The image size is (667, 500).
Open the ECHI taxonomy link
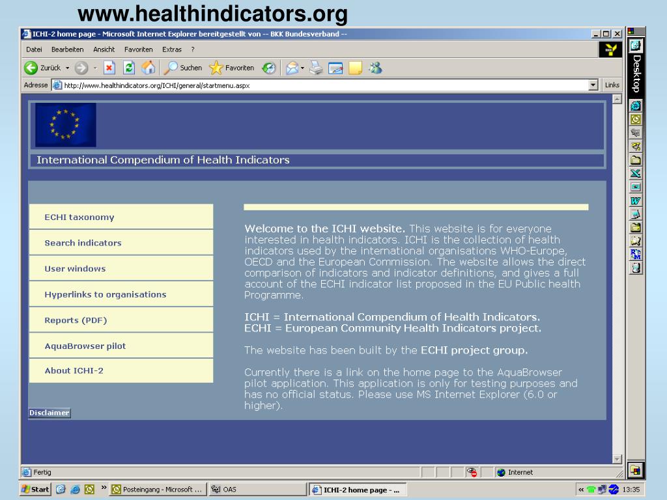(121, 217)
